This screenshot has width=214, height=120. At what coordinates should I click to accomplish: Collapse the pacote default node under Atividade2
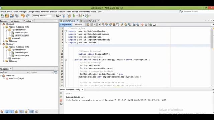[x=7, y=30]
